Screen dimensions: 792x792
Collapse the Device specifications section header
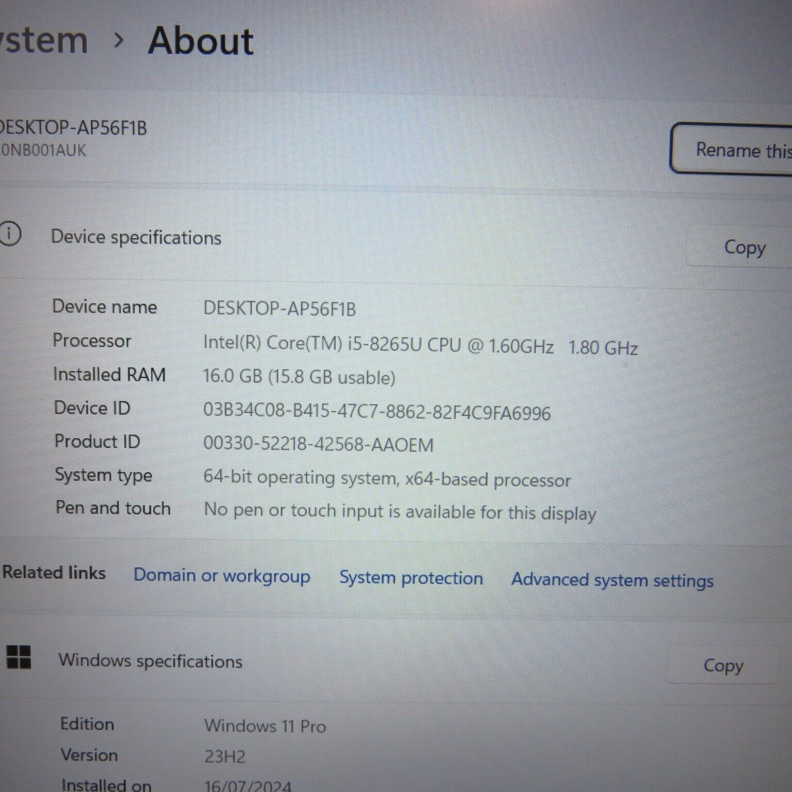coord(396,238)
